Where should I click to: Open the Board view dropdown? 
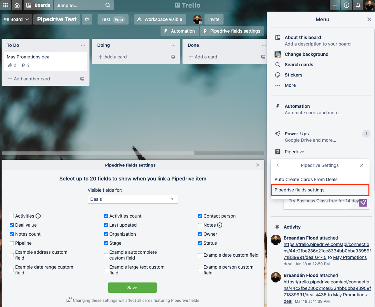(16, 19)
